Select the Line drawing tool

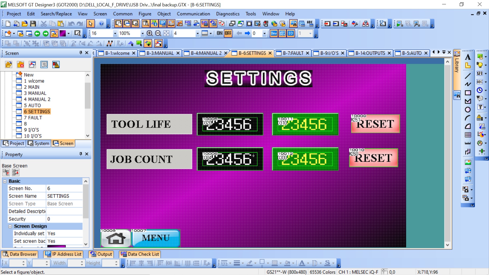468,76
